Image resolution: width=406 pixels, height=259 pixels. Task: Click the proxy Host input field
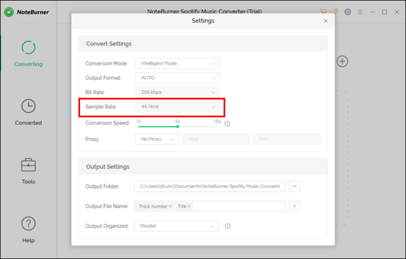[x=216, y=139]
